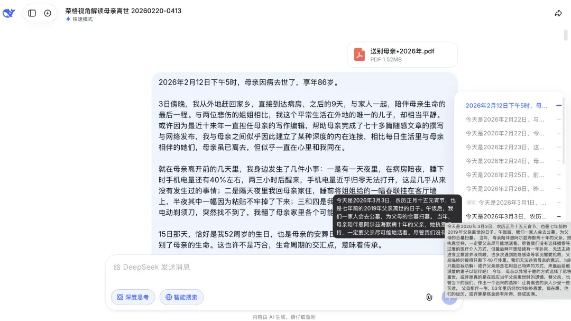This screenshot has height=321, width=571.
Task: Click the page vertical scrollbar
Action: point(566,35)
